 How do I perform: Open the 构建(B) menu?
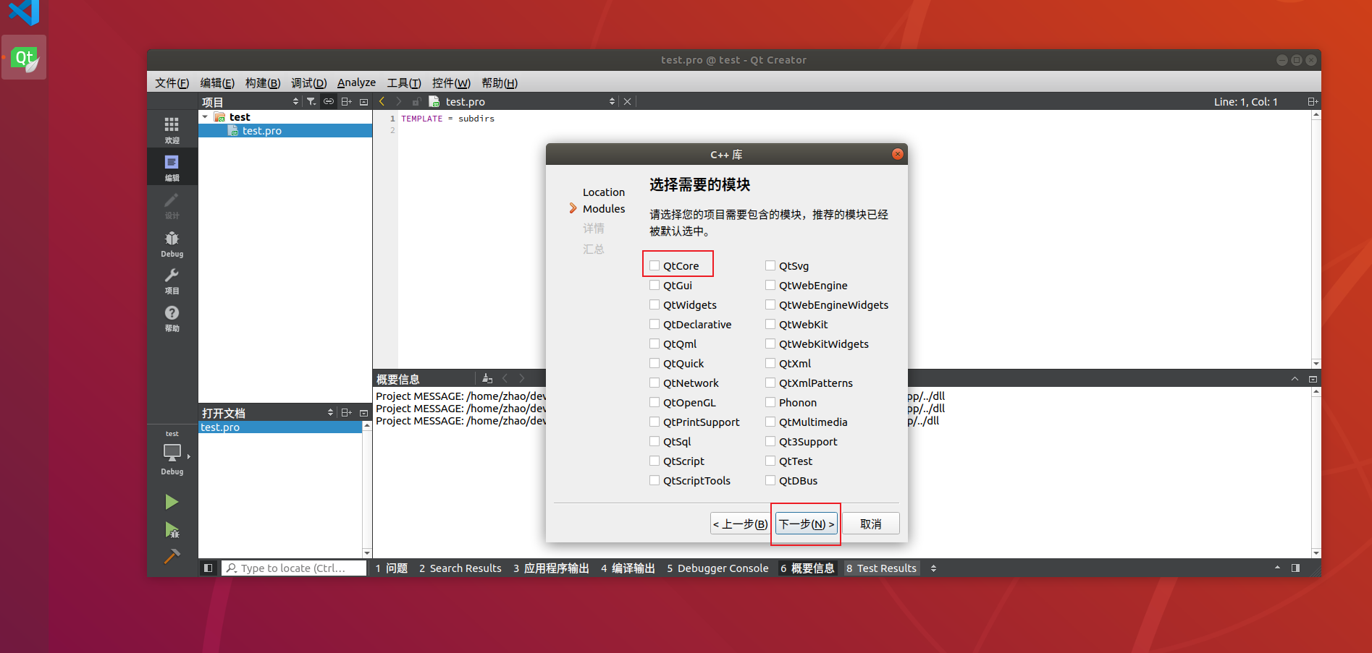[x=263, y=82]
